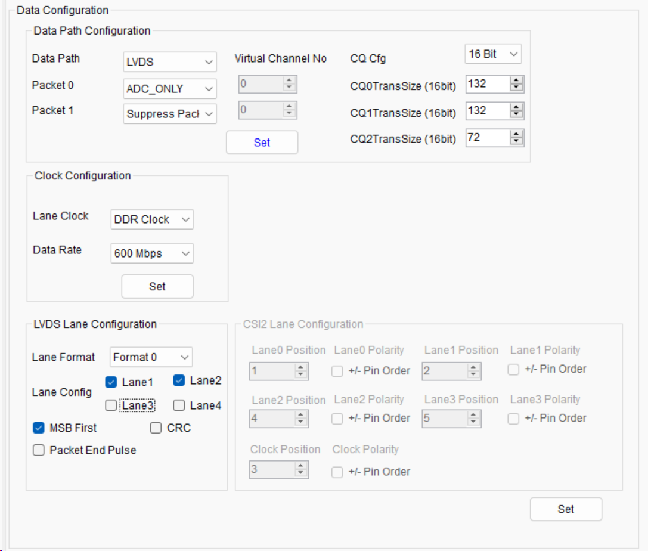Click Packet 1 Virtual Channel No field
Screen dimensions: 648x551
(x=268, y=110)
